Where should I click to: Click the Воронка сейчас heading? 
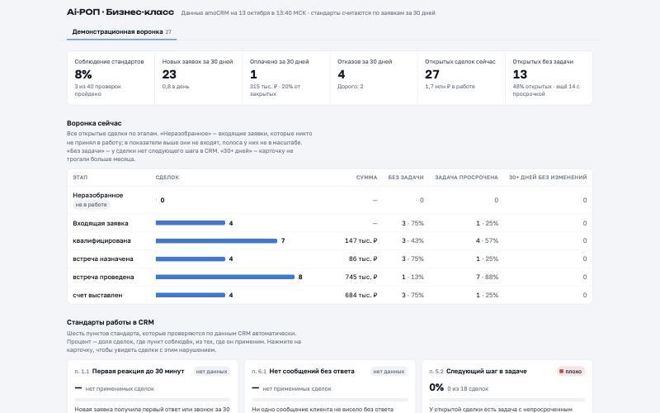[94, 123]
